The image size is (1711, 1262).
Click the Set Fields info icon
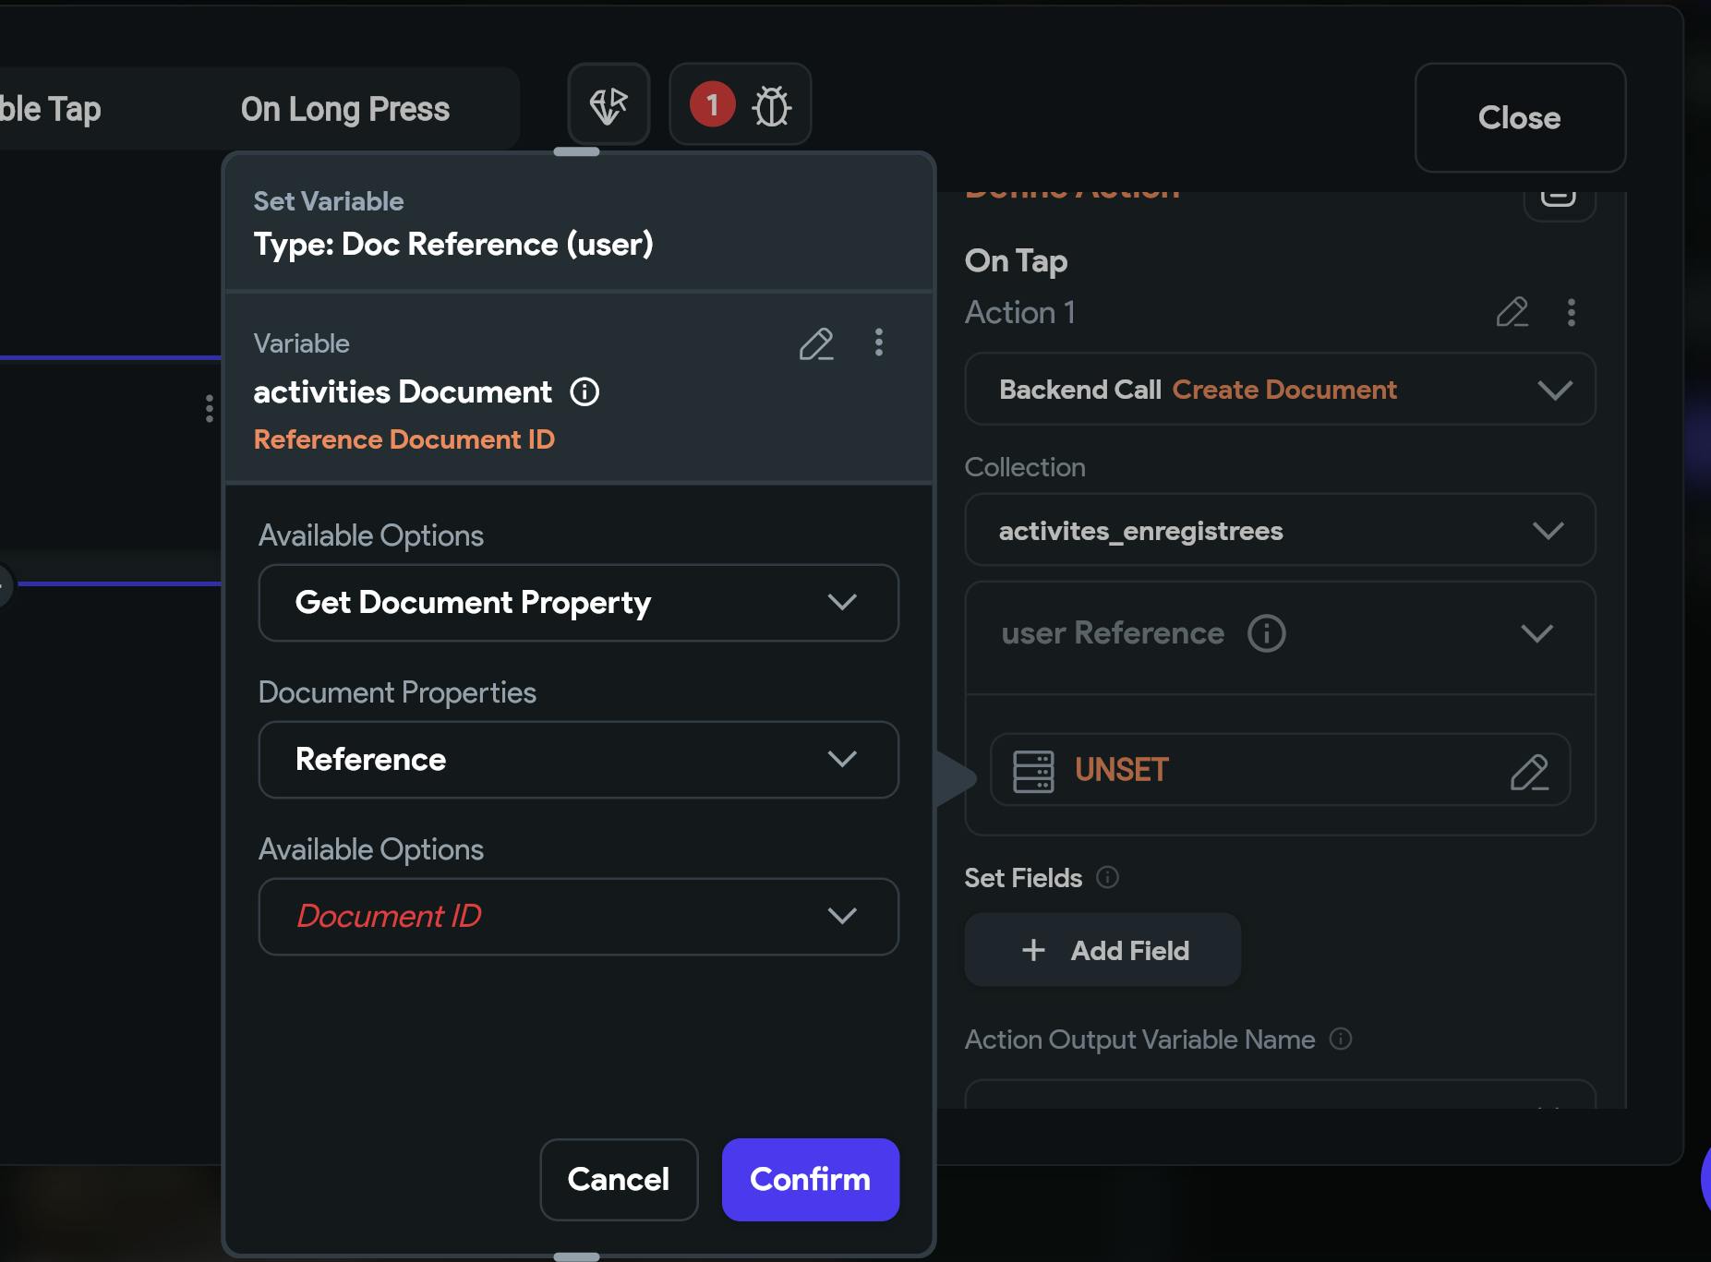(x=1107, y=877)
